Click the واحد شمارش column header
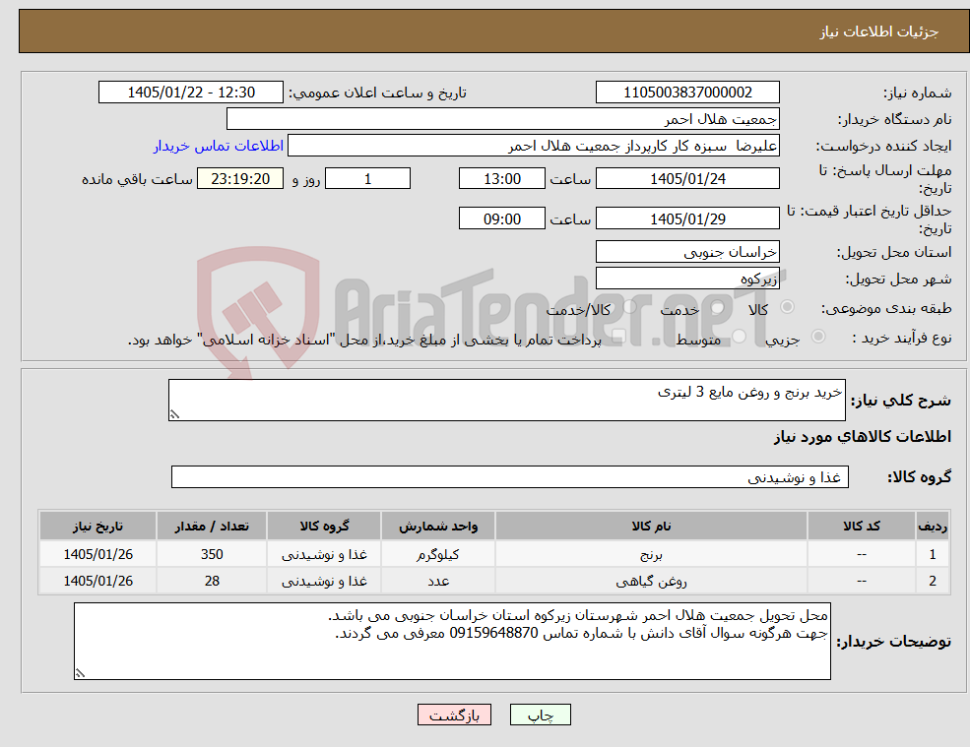Viewport: 970px width, 747px height. click(438, 526)
